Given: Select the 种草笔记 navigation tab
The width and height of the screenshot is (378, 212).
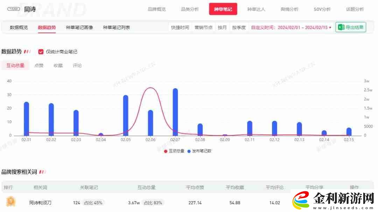Looking at the screenshot, I should point(223,9).
